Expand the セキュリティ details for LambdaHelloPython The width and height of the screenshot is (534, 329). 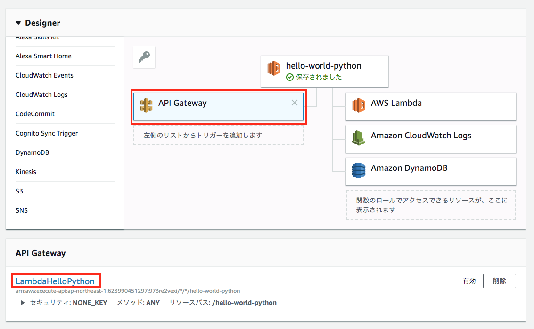click(22, 303)
